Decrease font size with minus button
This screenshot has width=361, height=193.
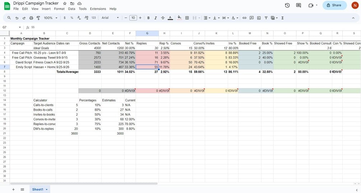pyautogui.click(x=126, y=18)
